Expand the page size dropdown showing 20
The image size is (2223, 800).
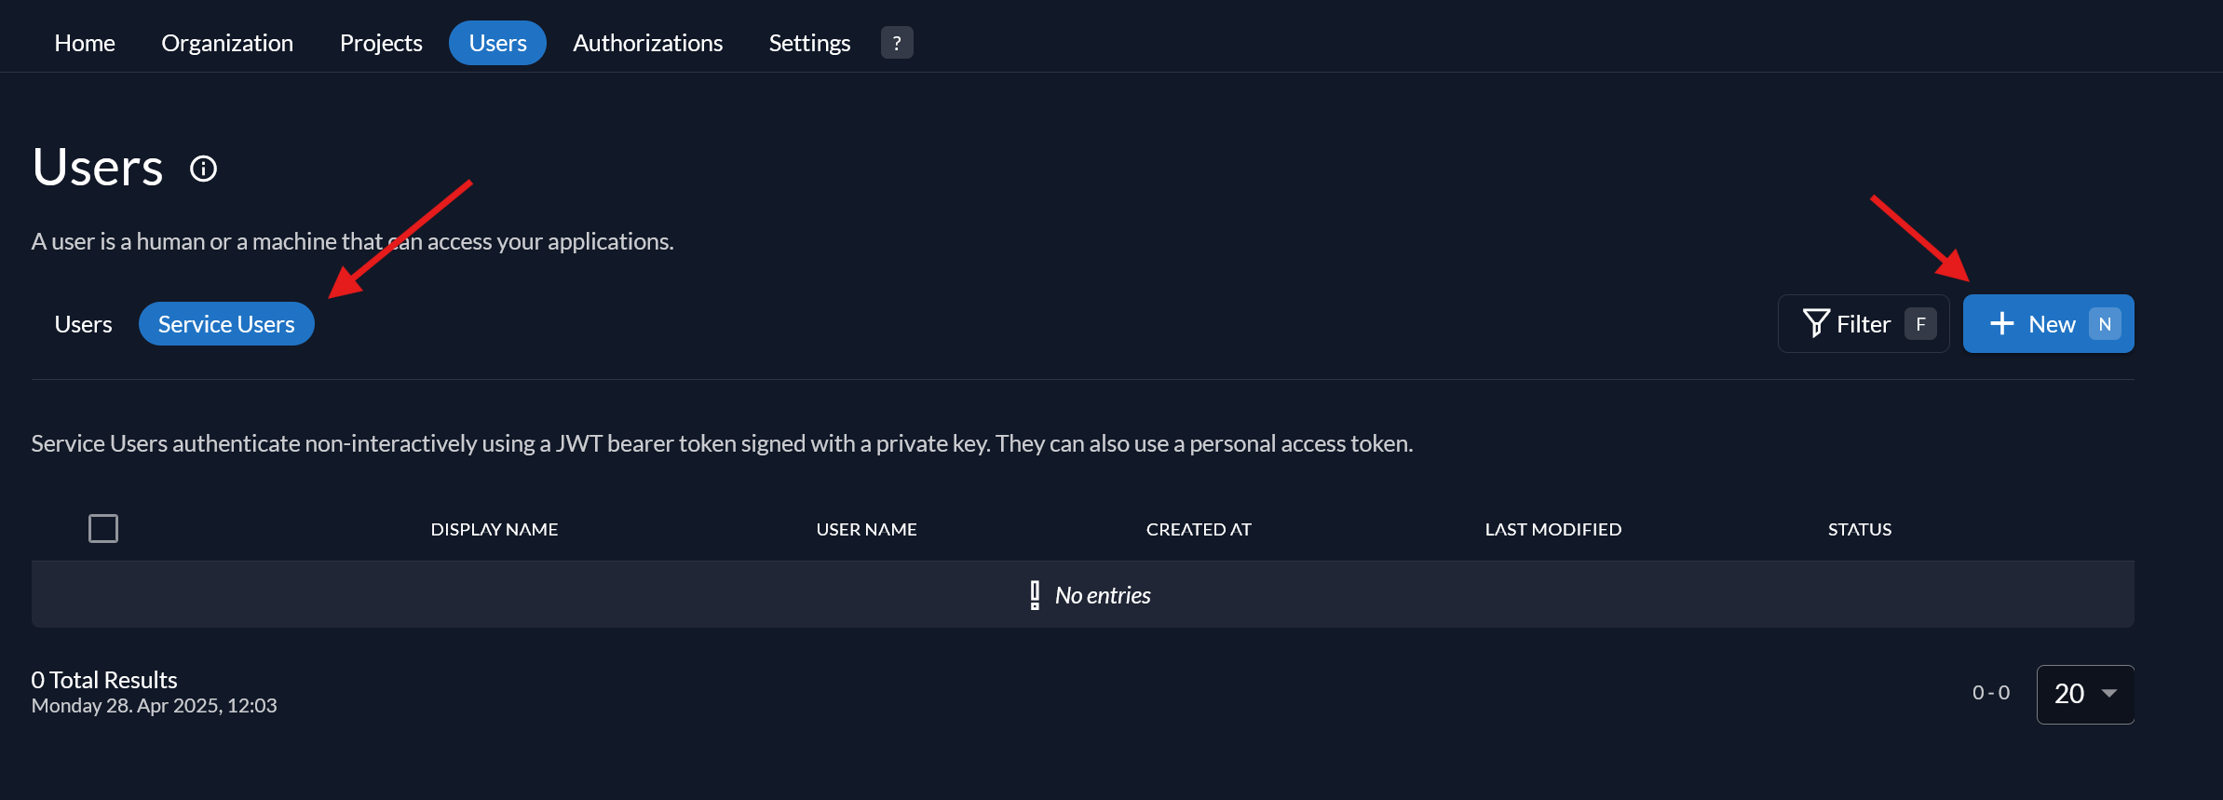point(2084,694)
